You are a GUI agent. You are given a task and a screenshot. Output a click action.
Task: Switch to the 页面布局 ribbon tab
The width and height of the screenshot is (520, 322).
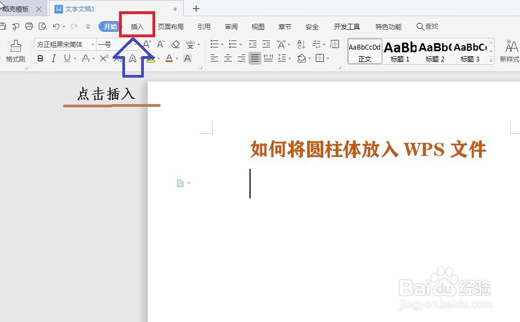tap(171, 26)
